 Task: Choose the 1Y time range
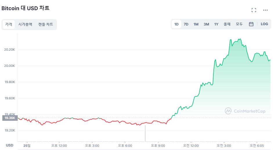216,24
